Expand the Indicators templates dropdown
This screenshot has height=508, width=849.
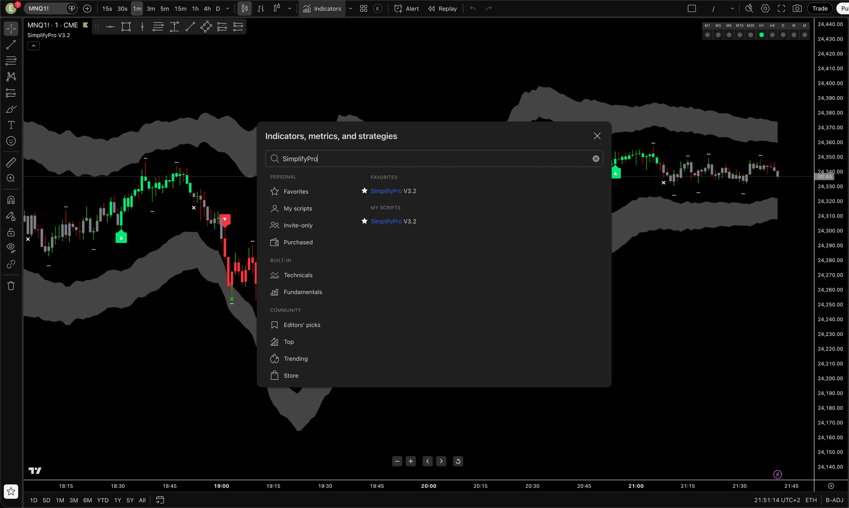[350, 8]
